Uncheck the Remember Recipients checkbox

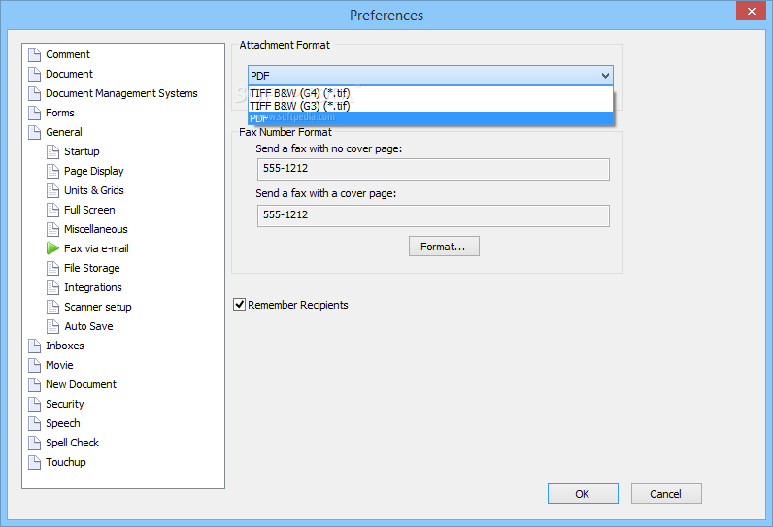tap(240, 305)
